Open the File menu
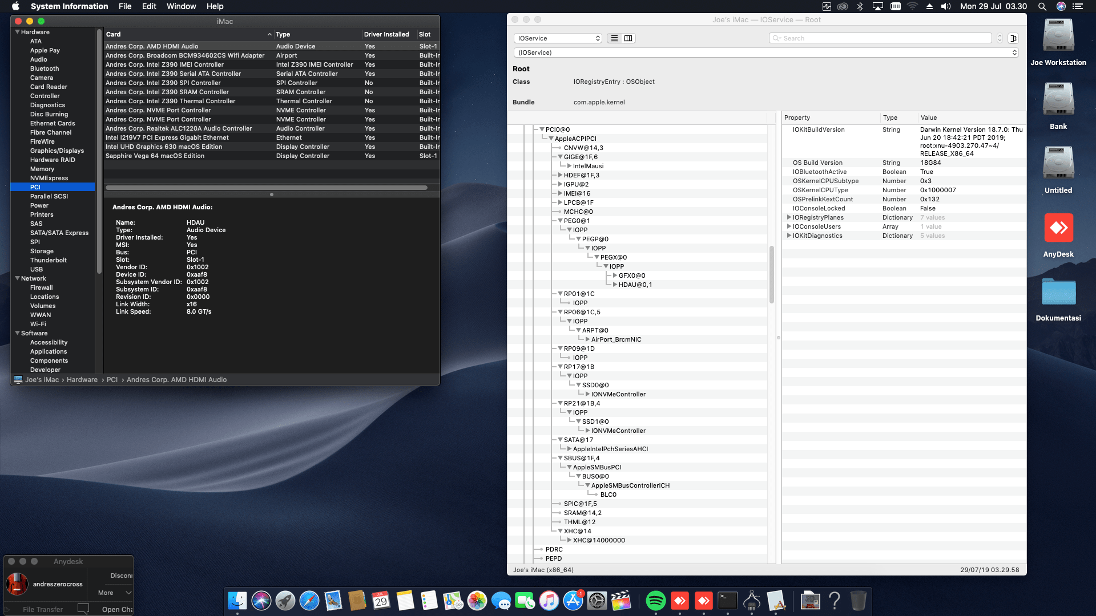Image resolution: width=1096 pixels, height=616 pixels. pos(125,6)
